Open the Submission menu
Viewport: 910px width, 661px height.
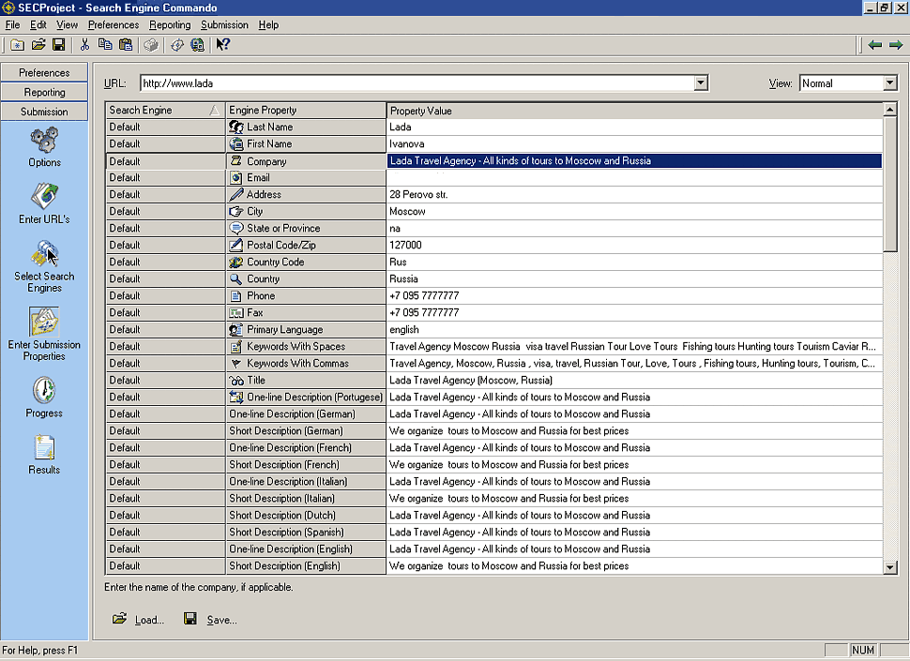pyautogui.click(x=224, y=25)
